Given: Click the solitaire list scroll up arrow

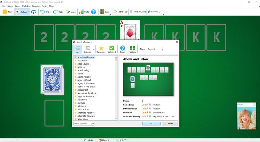Looking at the screenshot, I should point(116,57).
